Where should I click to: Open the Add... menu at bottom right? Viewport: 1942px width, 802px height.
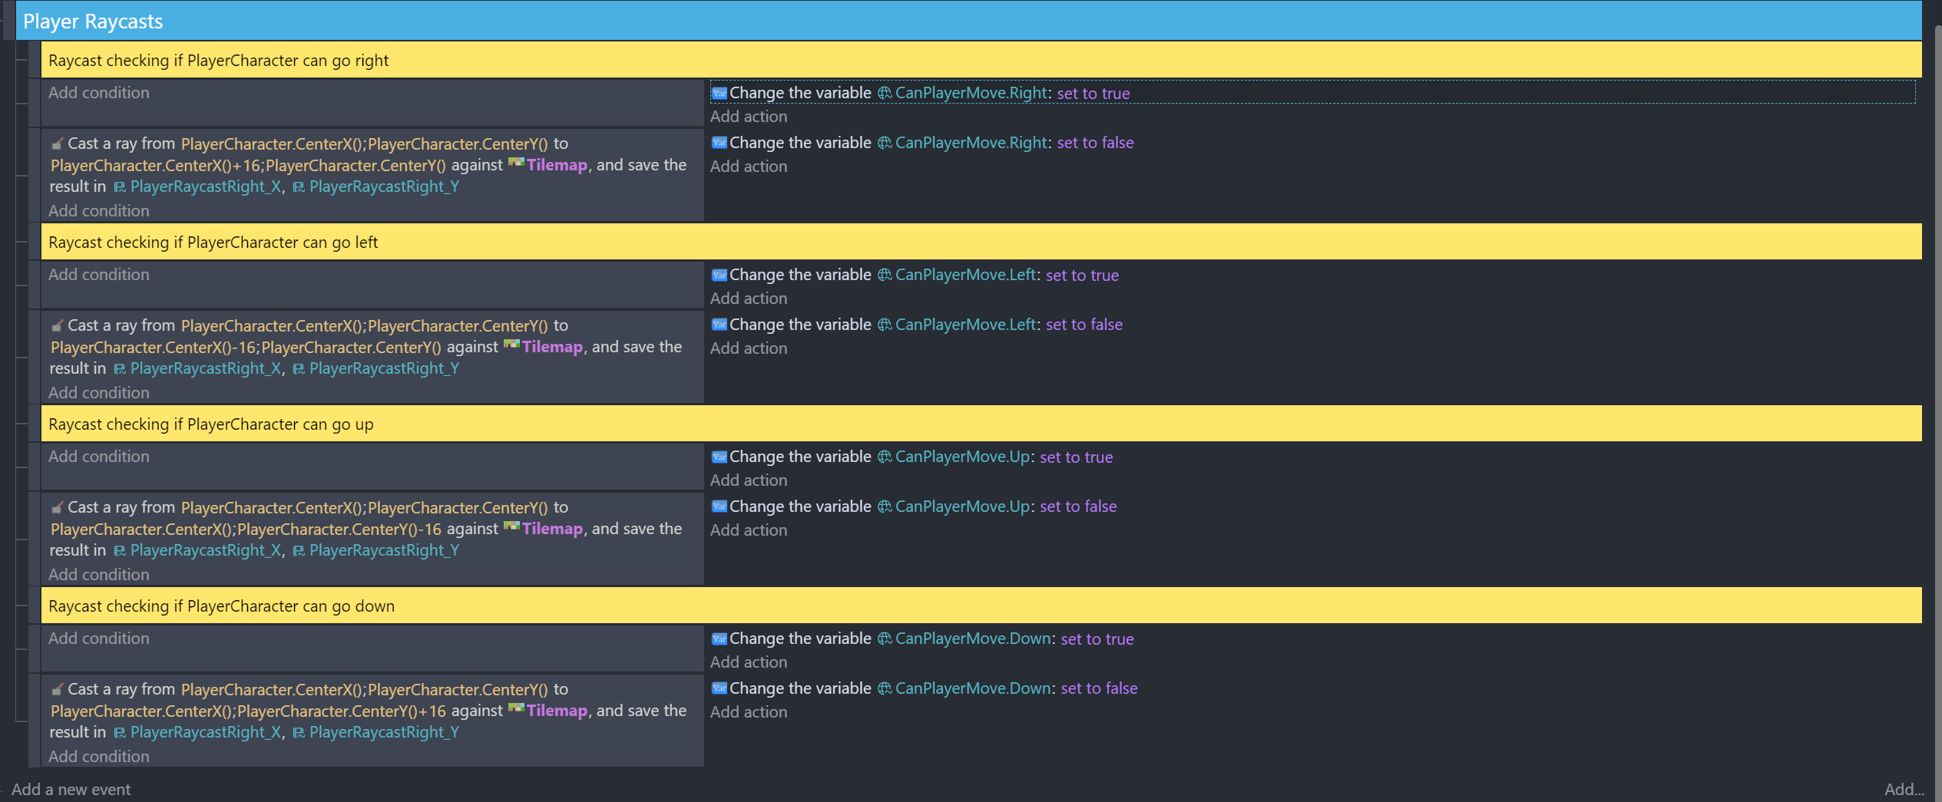pos(1904,789)
